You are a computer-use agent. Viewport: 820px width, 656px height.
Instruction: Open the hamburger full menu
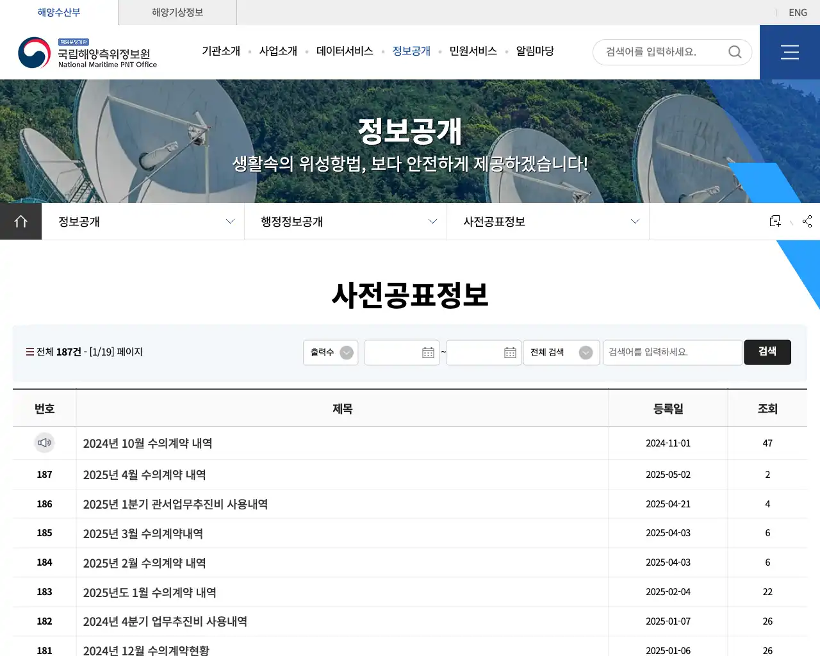pyautogui.click(x=790, y=53)
